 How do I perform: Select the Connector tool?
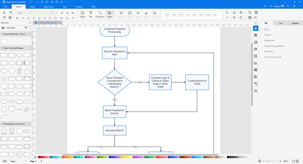point(100,14)
